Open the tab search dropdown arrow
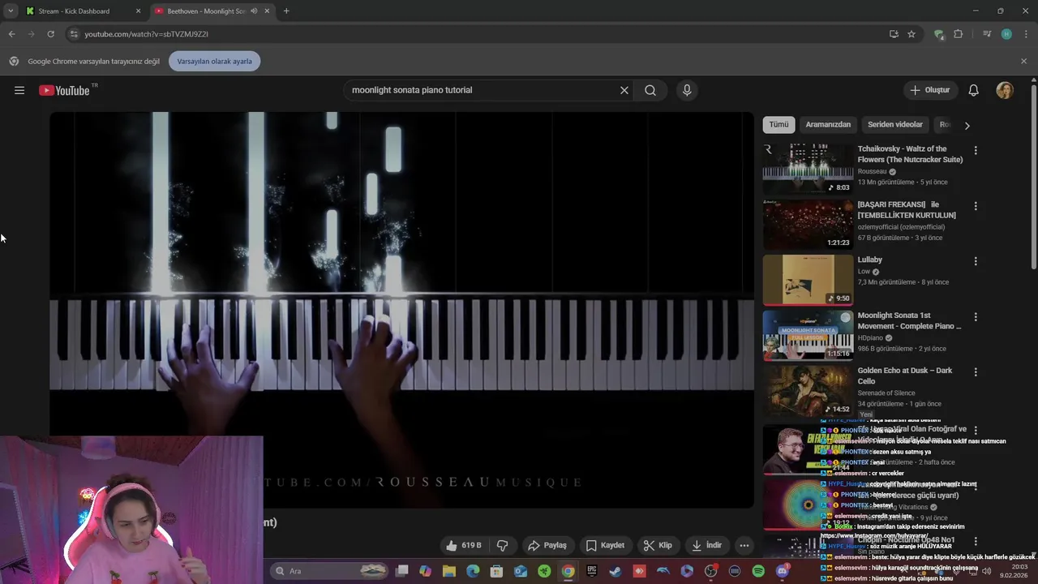 (x=11, y=11)
